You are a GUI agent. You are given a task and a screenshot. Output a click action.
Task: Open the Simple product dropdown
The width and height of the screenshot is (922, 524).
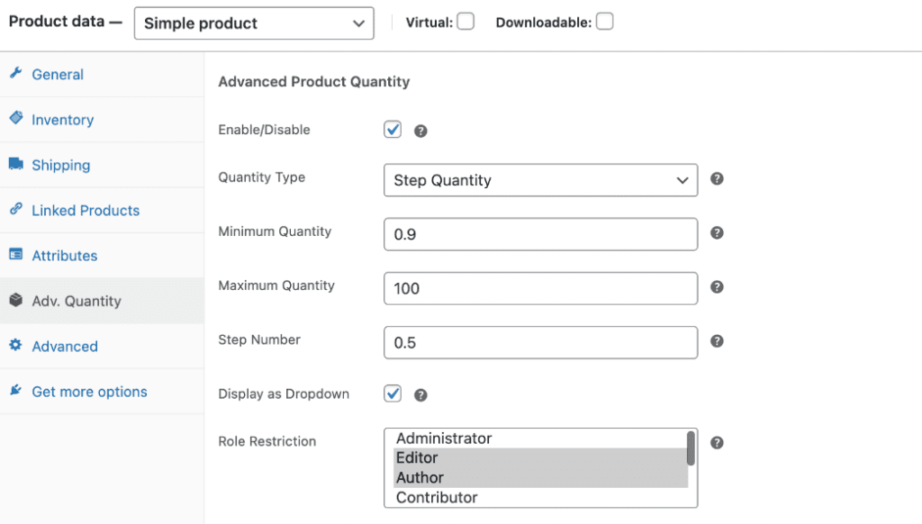click(x=253, y=23)
